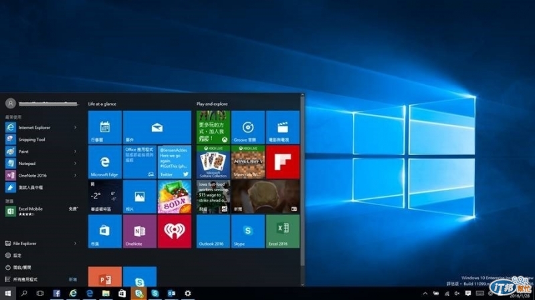The height and width of the screenshot is (300, 535).
Task: Launch the Minecraft tile
Action: [248, 162]
